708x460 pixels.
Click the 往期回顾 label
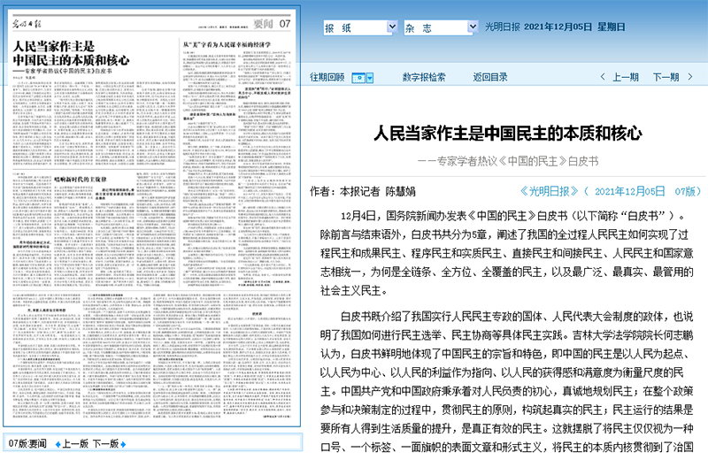[x=327, y=77]
